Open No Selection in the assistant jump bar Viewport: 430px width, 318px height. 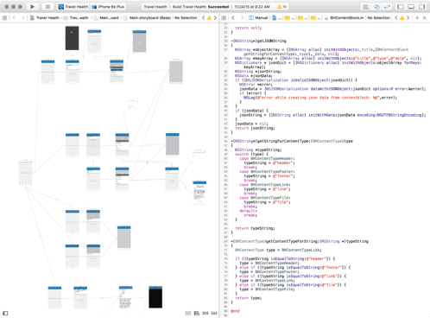[379, 18]
